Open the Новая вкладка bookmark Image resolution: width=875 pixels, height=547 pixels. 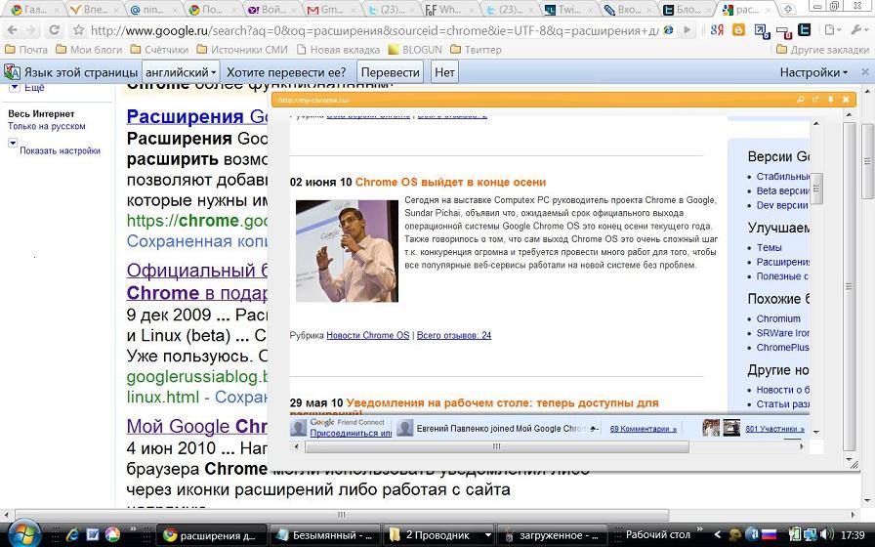click(x=338, y=50)
